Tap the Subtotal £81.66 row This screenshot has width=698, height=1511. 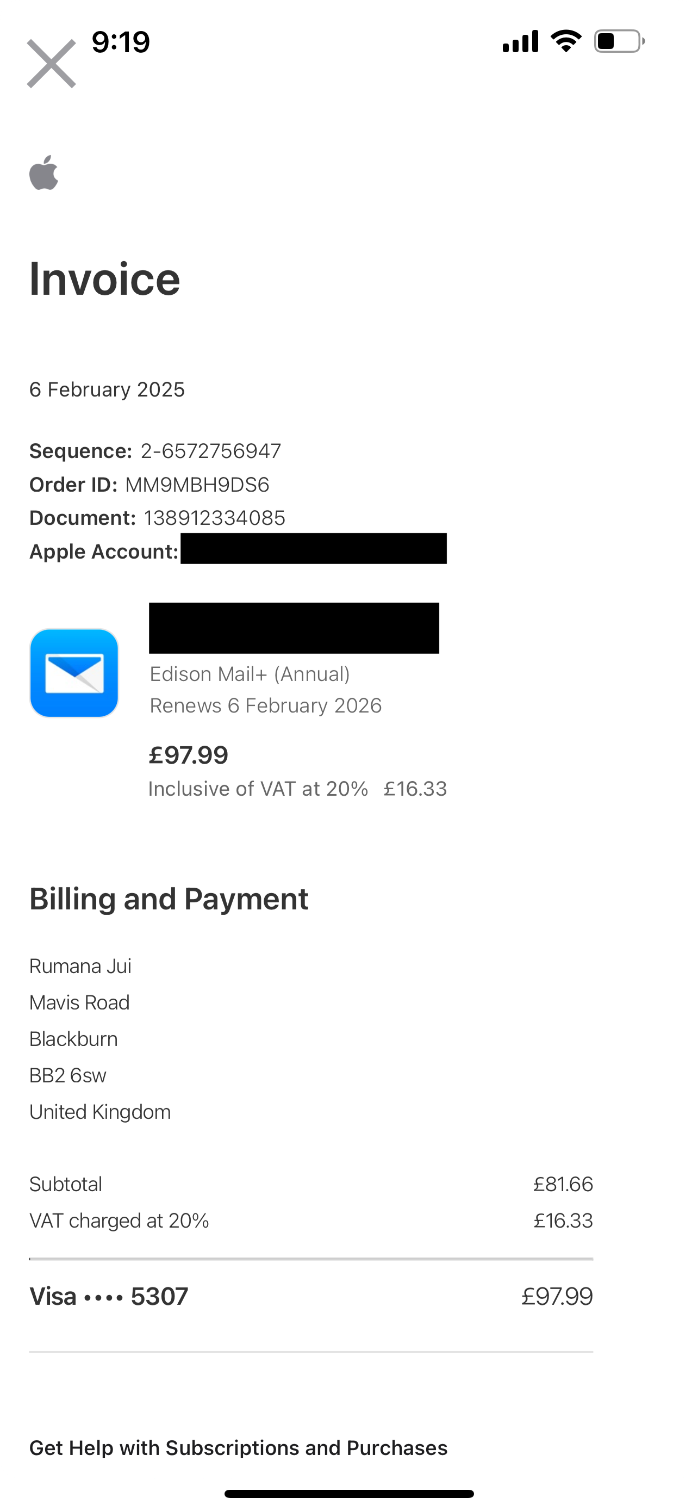point(311,1184)
